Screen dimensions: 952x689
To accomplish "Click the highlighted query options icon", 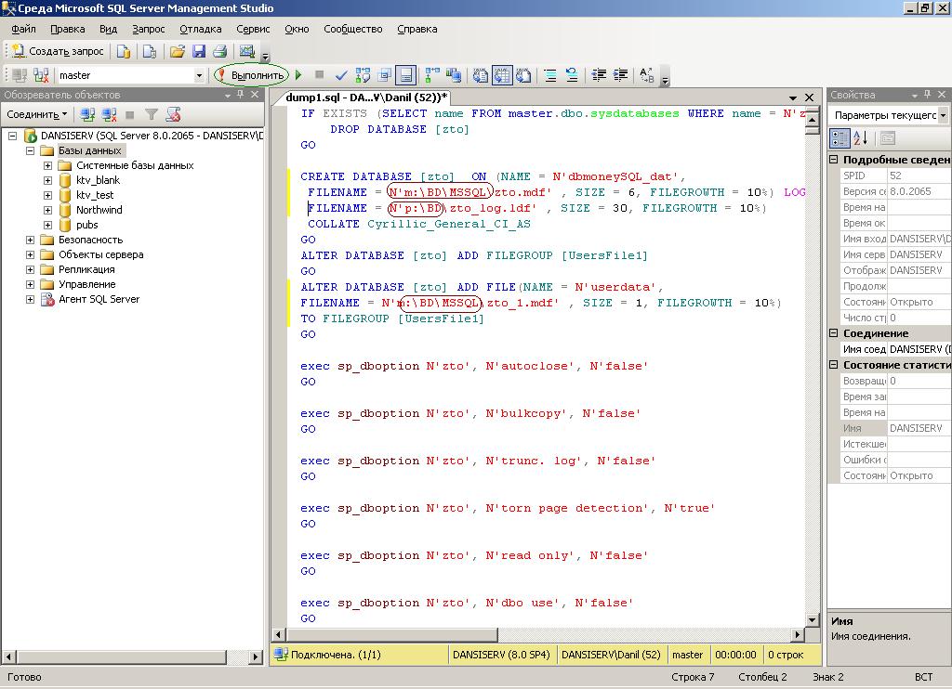I will (405, 75).
